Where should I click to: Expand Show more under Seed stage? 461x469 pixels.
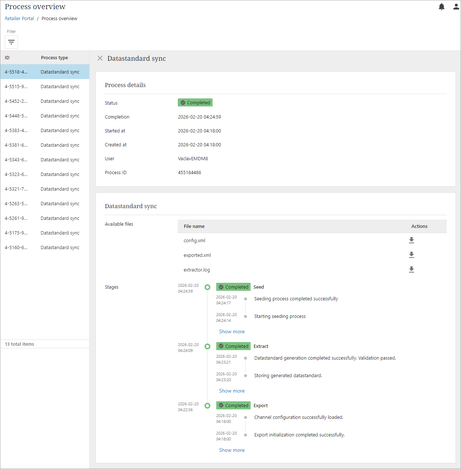pyautogui.click(x=232, y=332)
